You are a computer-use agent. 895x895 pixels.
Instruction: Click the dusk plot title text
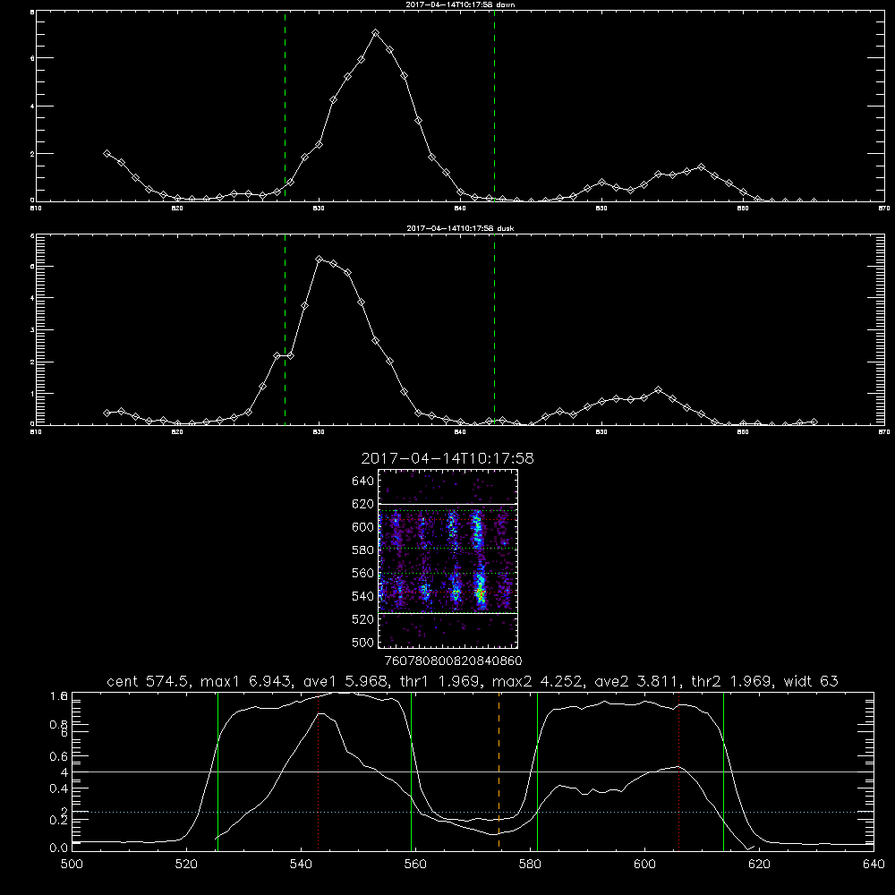click(x=460, y=228)
